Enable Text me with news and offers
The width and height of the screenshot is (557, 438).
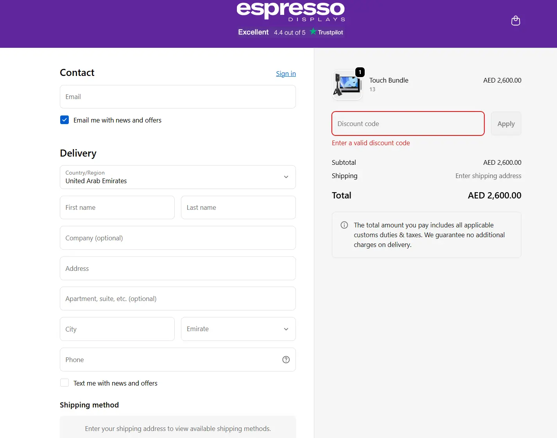click(65, 383)
